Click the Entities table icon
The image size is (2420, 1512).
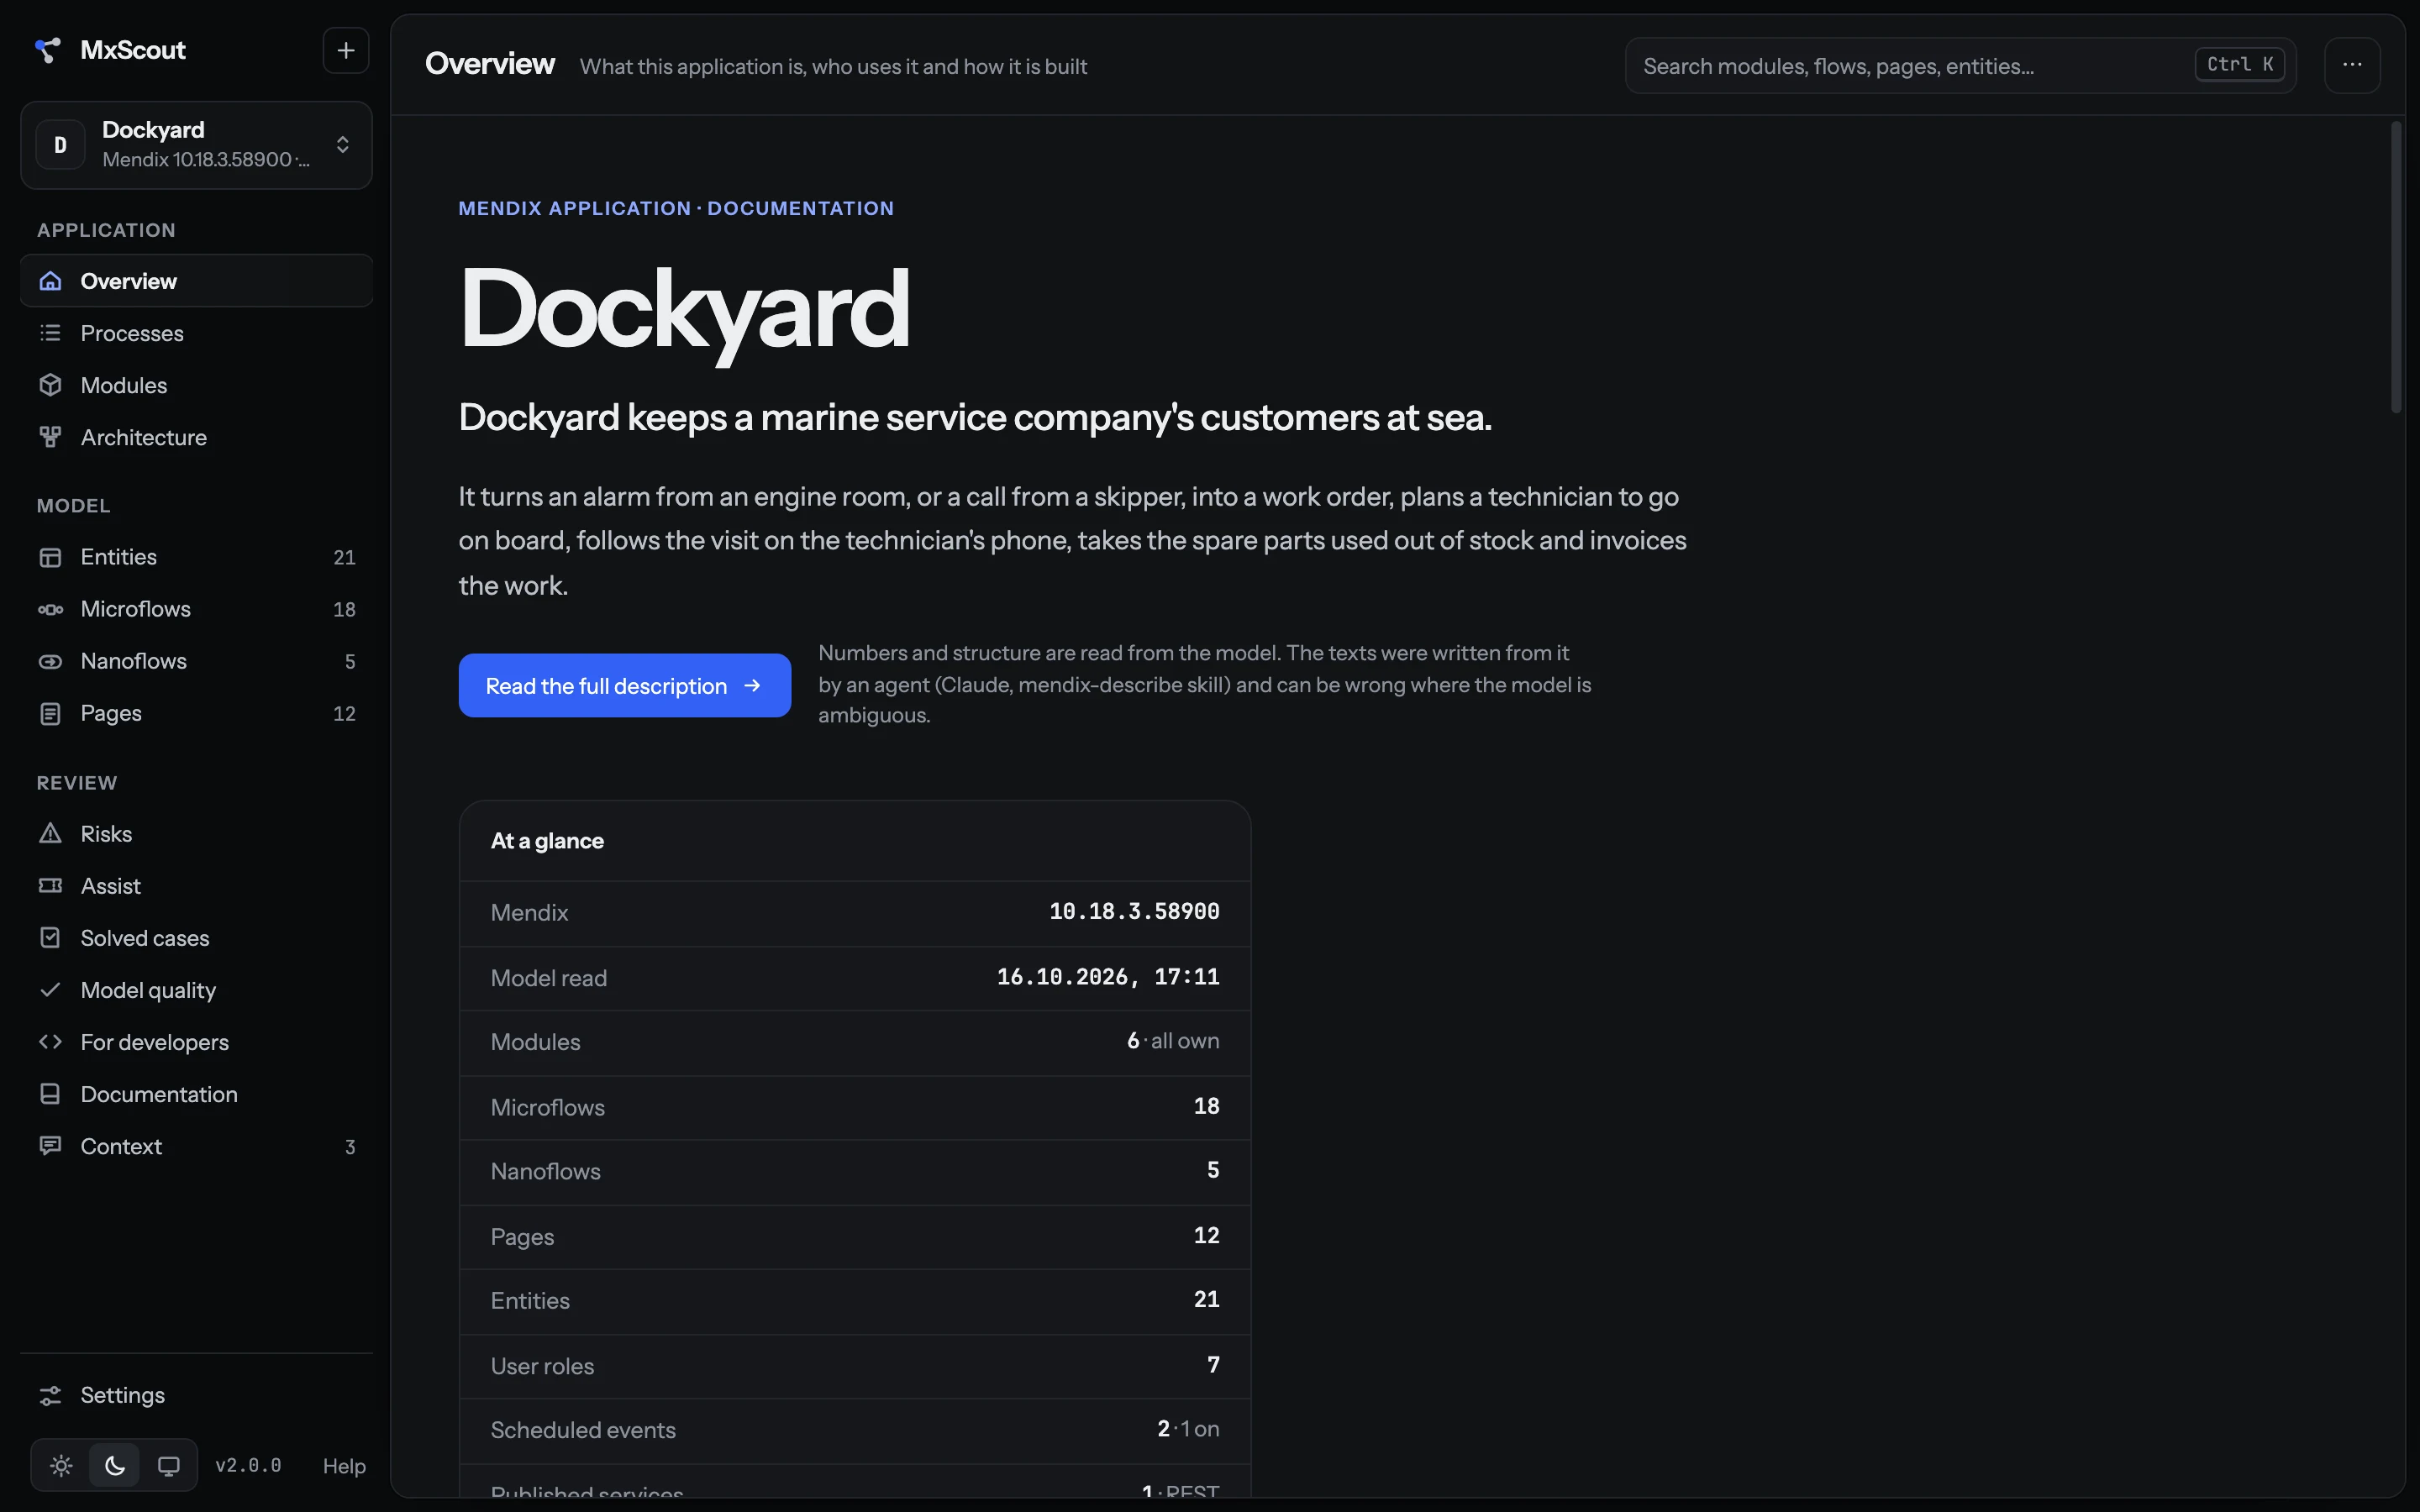50,557
